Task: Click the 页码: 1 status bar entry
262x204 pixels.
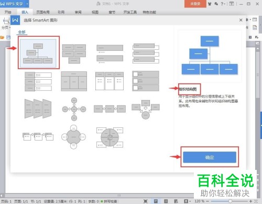Action: coord(6,201)
